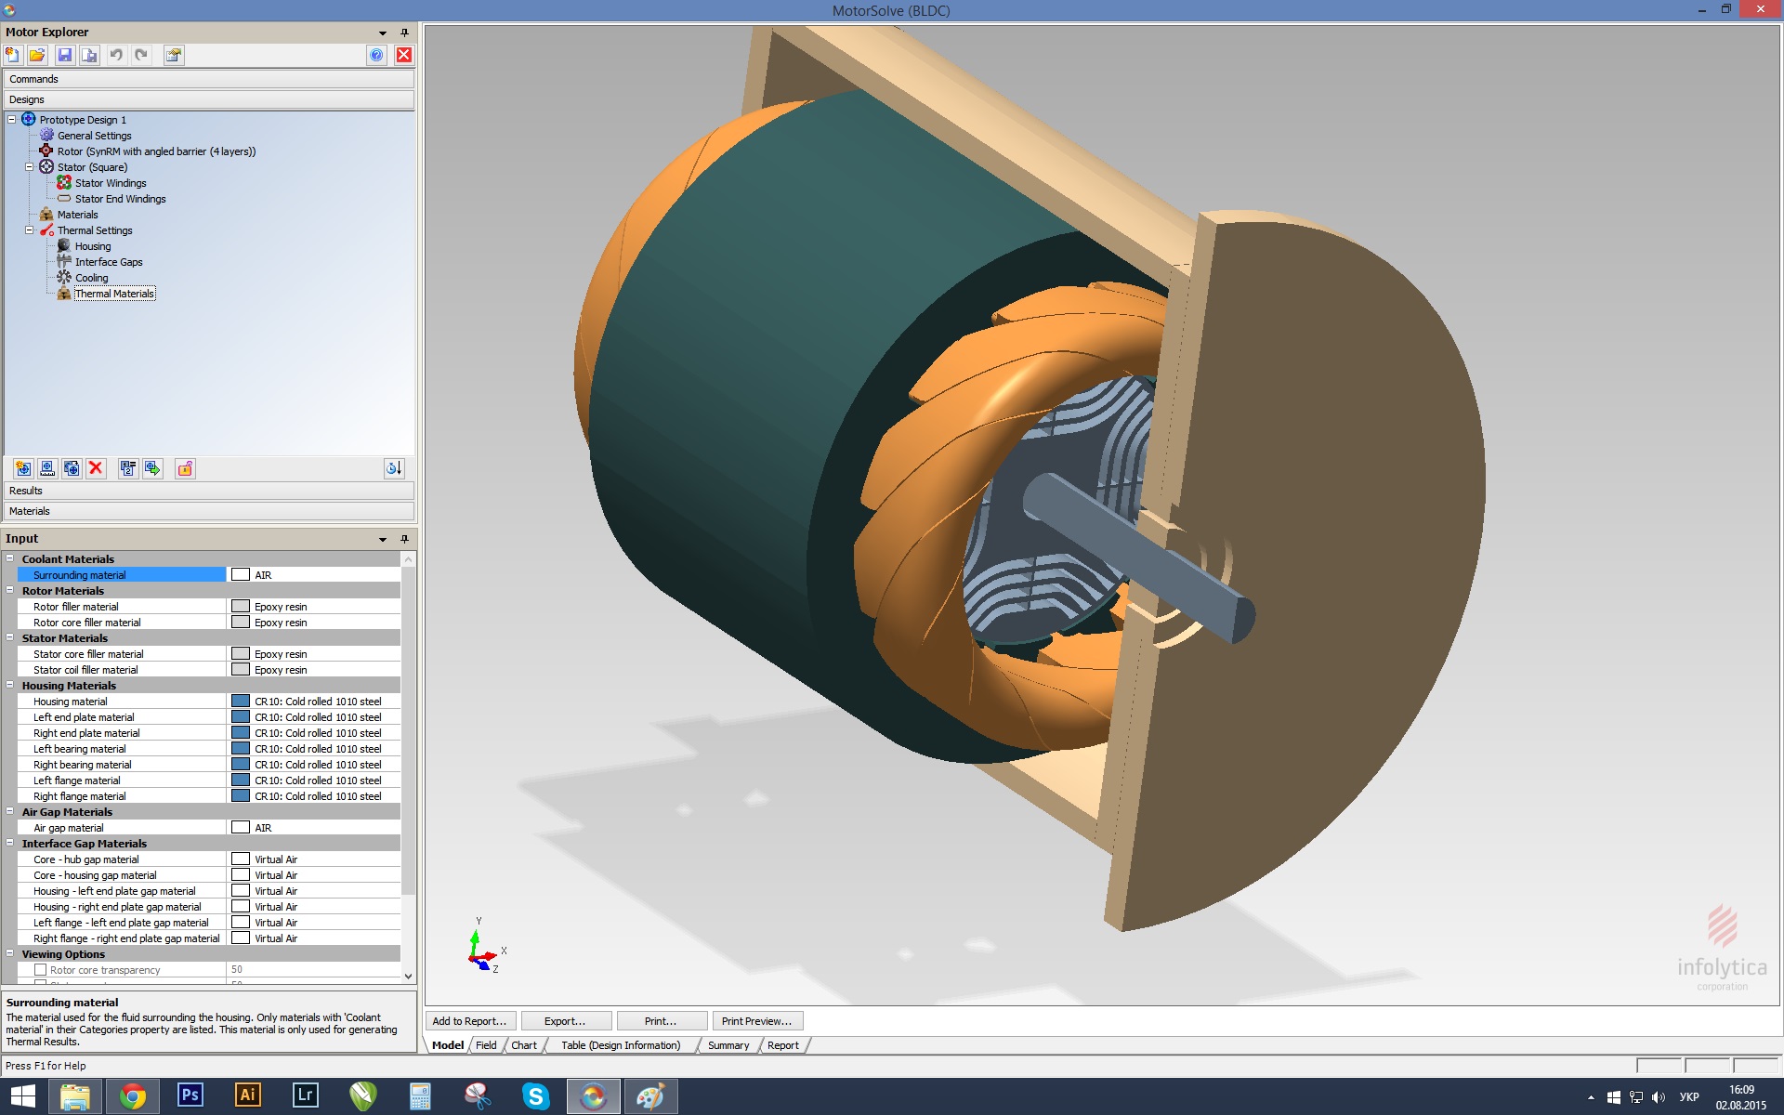Click the Housing material blue color swatch
Image resolution: width=1784 pixels, height=1115 pixels.
tap(241, 702)
